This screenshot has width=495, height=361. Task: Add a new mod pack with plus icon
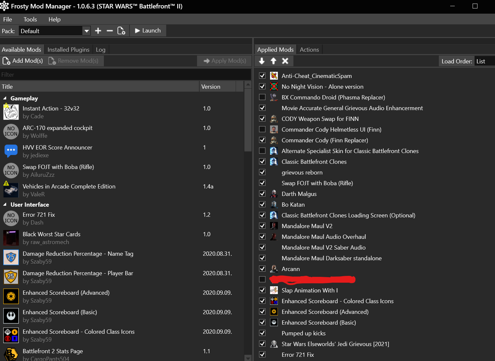[x=98, y=31]
